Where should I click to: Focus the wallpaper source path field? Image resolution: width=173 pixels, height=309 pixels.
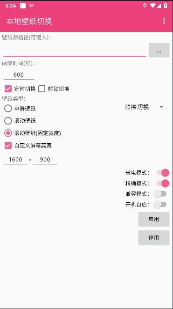[75, 51]
